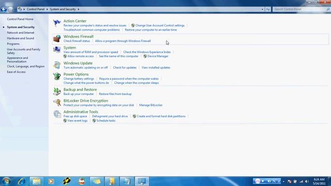Open Ease of Access category
This screenshot has height=186, width=331.
(16, 72)
